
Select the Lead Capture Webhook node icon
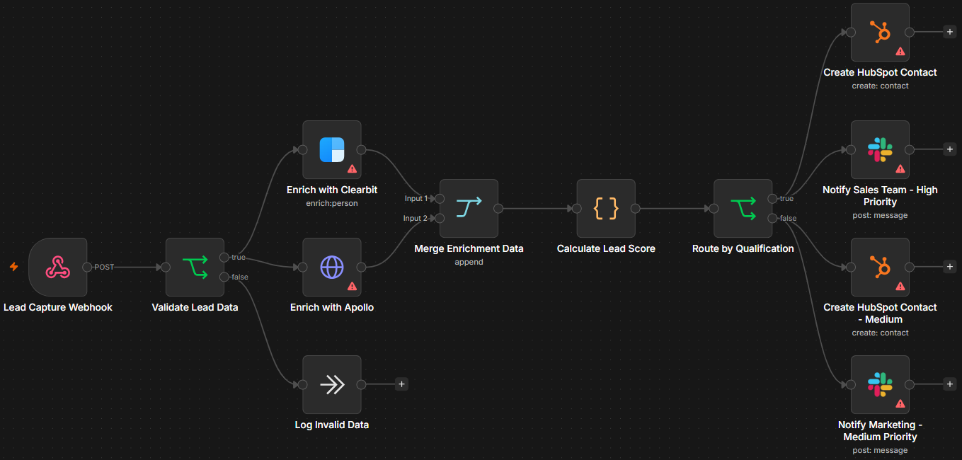tap(57, 268)
